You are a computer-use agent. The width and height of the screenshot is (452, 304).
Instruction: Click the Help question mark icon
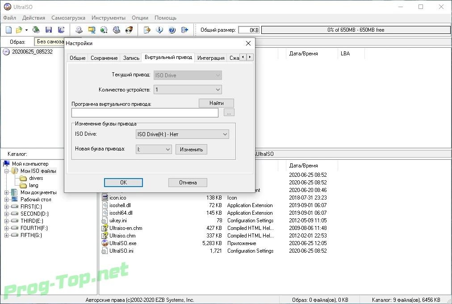point(172,29)
